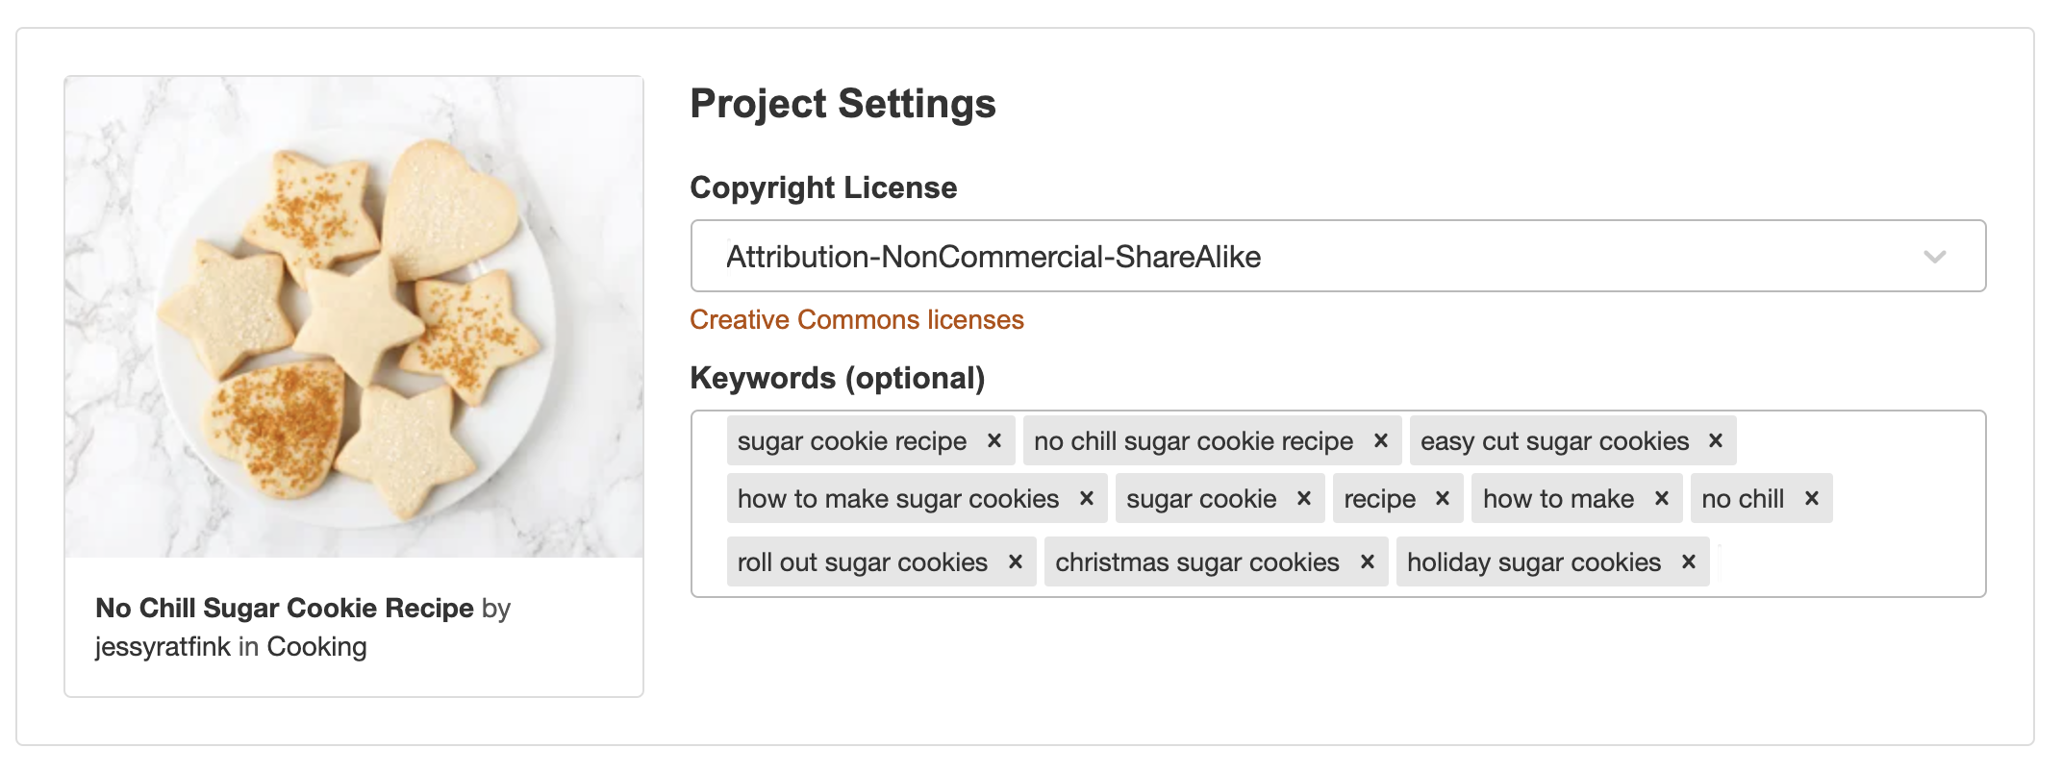Viewport: 2062px width, 773px height.
Task: Delete the 'easy cut sugar cookies' keyword
Action: pos(1716,440)
